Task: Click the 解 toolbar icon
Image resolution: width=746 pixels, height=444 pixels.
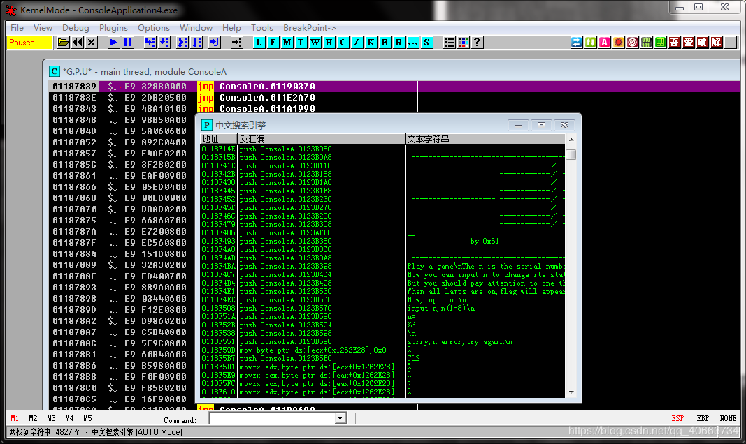Action: 717,43
